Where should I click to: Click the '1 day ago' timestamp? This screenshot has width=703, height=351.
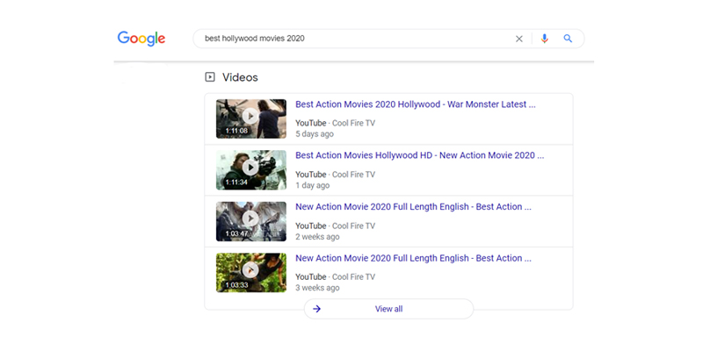pyautogui.click(x=313, y=185)
